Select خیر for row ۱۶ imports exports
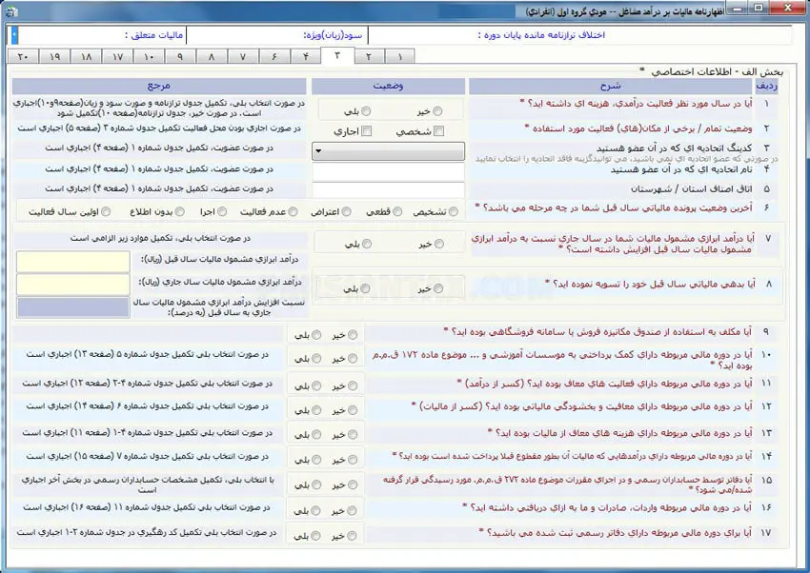This screenshot has height=573, width=810. tap(352, 510)
